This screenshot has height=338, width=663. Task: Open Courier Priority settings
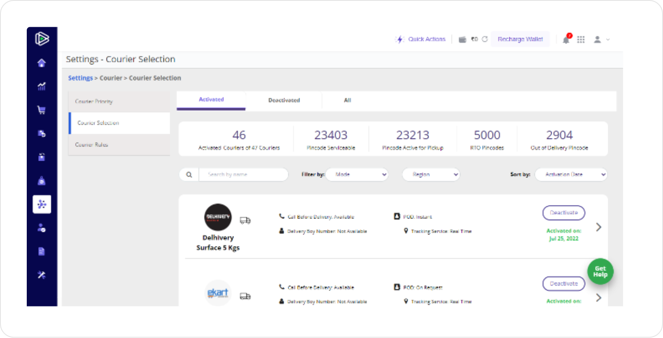pyautogui.click(x=119, y=101)
